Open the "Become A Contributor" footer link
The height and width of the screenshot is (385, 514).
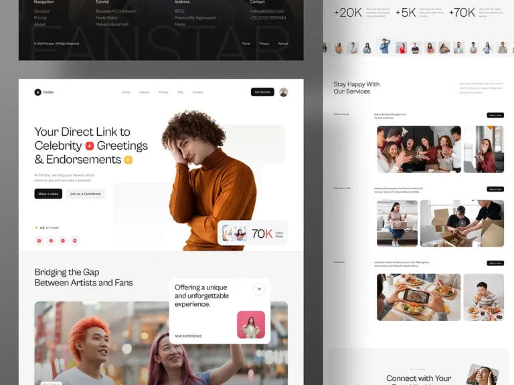[116, 11]
